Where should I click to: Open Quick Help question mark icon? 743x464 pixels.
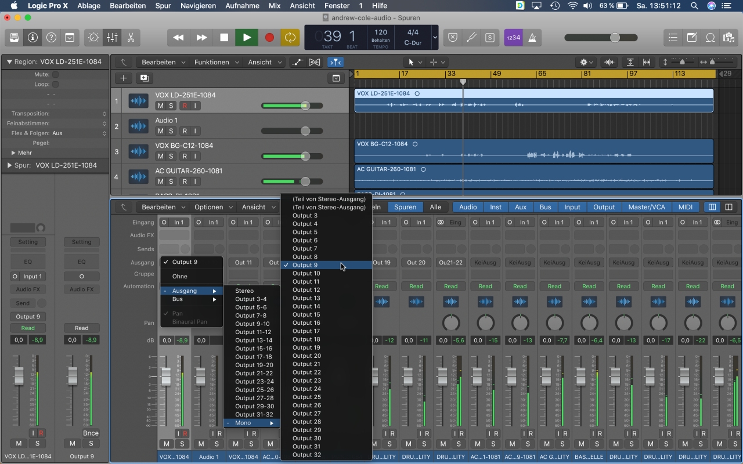(52, 37)
